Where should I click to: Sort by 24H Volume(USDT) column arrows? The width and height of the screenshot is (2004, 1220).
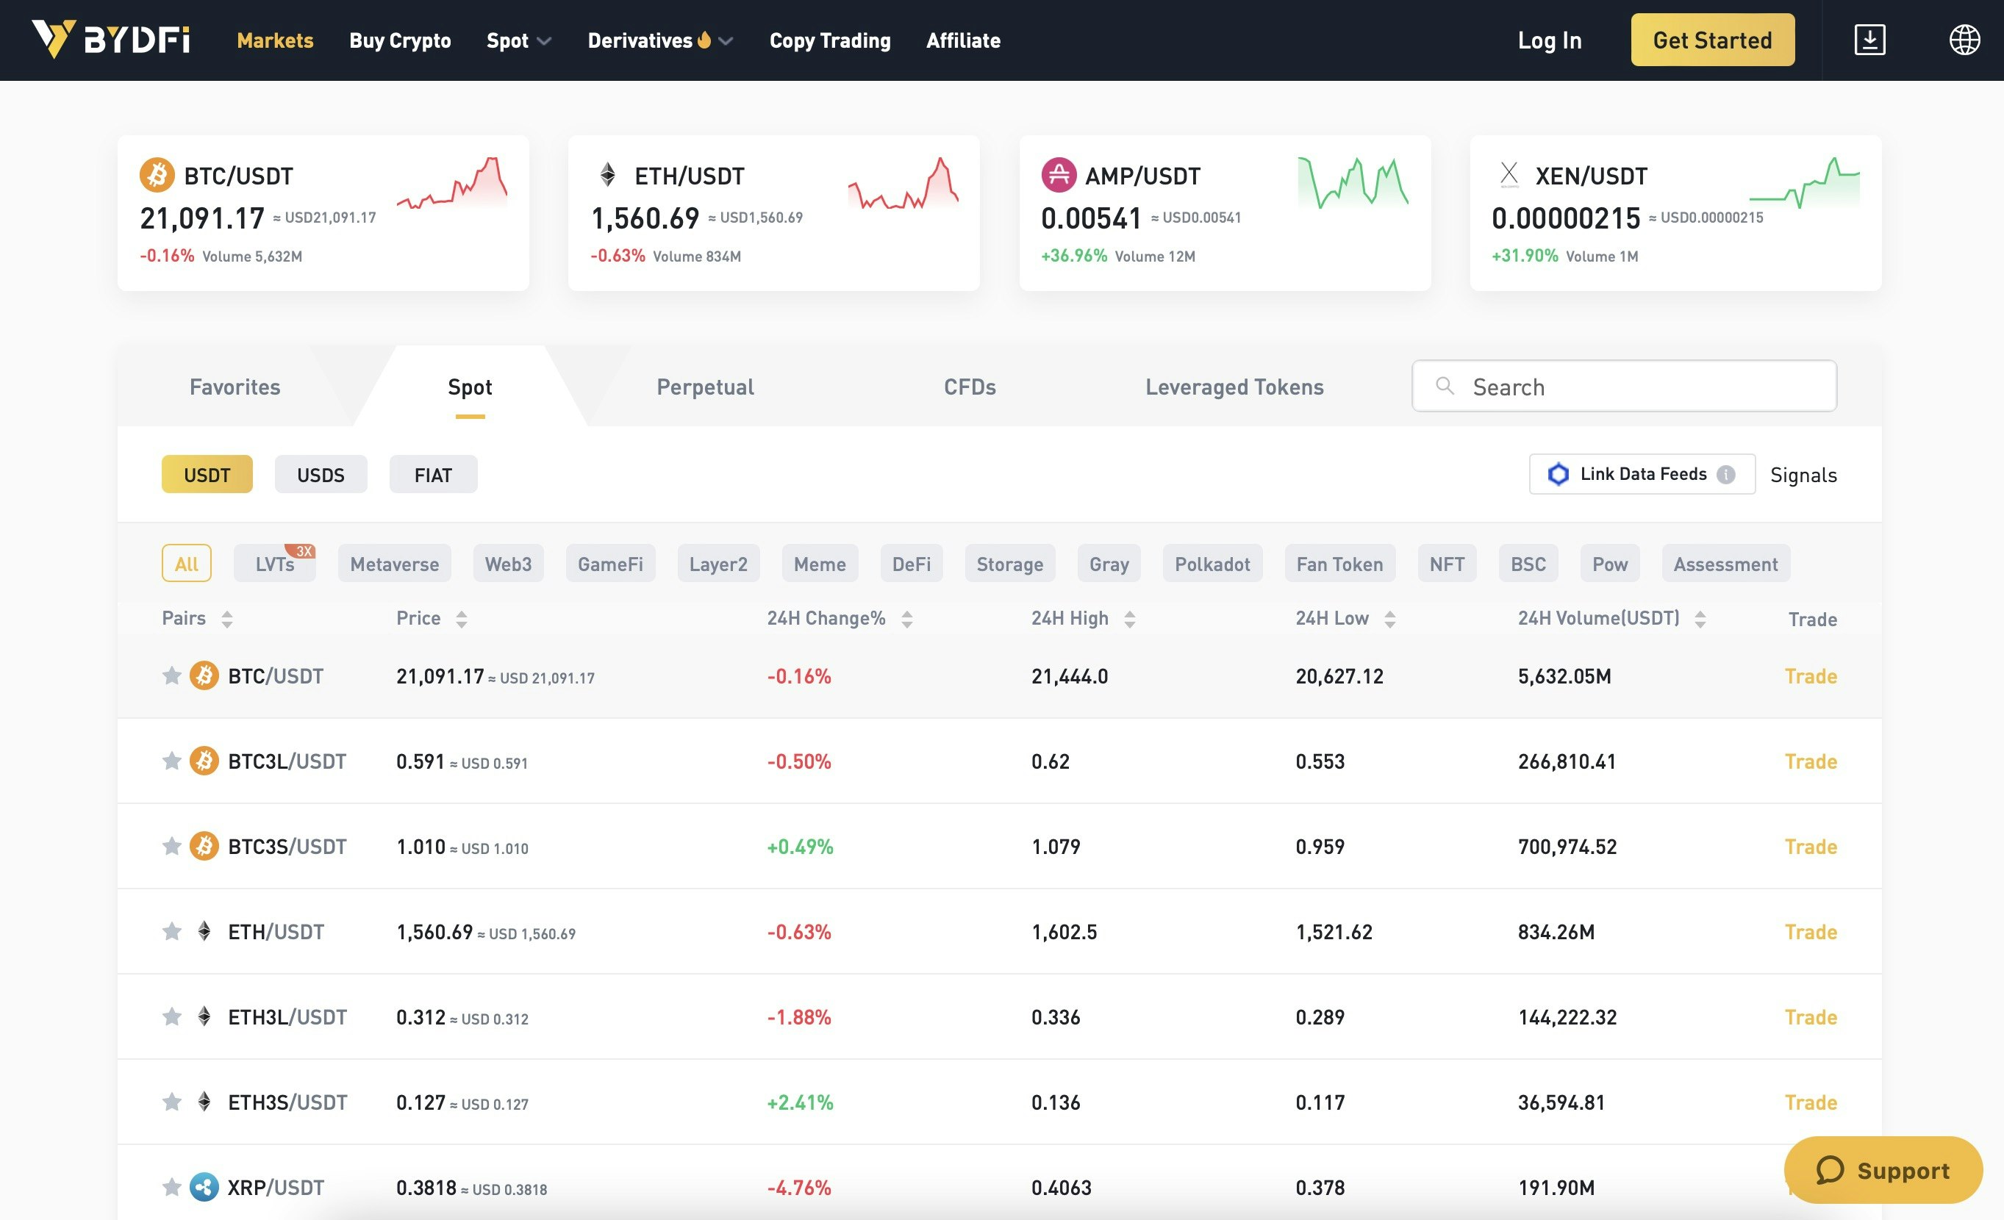coord(1700,619)
